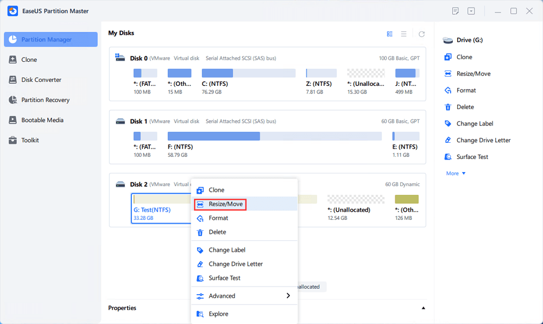Open the Advanced submenu in the context menu
This screenshot has width=543, height=324.
244,296
